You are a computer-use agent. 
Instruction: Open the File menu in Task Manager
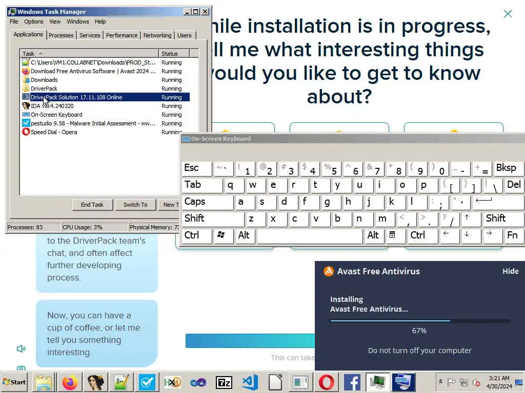click(x=14, y=21)
